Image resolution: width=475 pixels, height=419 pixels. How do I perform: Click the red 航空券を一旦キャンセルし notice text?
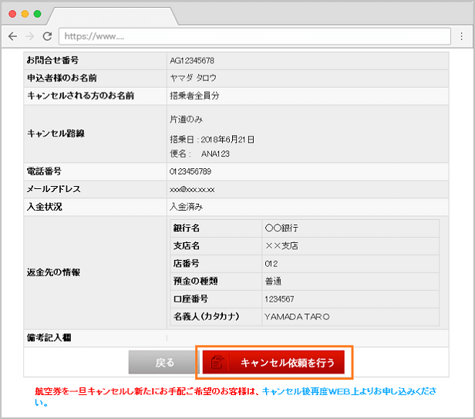147,391
